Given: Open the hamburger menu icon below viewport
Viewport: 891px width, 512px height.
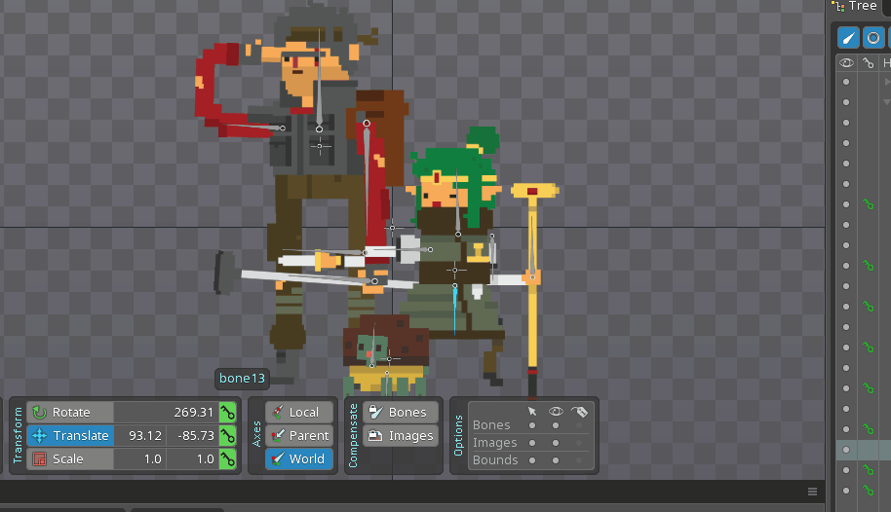Looking at the screenshot, I should coord(813,492).
